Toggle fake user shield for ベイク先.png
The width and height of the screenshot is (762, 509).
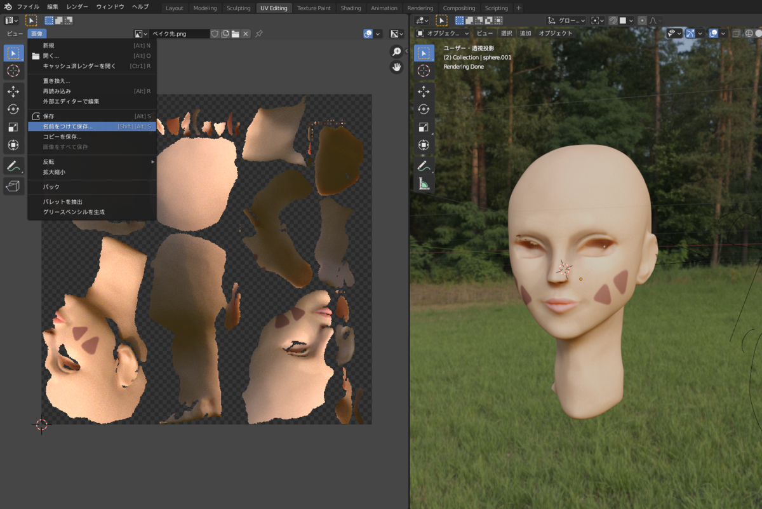click(215, 34)
